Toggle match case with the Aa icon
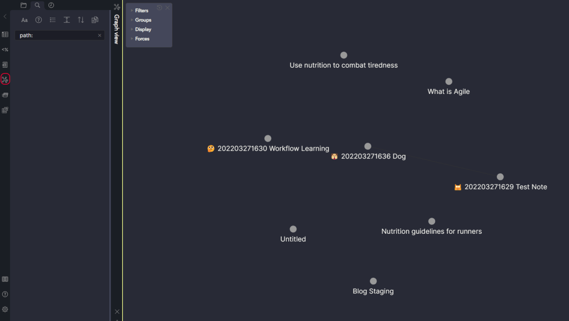Viewport: 569px width, 321px height. [x=24, y=19]
